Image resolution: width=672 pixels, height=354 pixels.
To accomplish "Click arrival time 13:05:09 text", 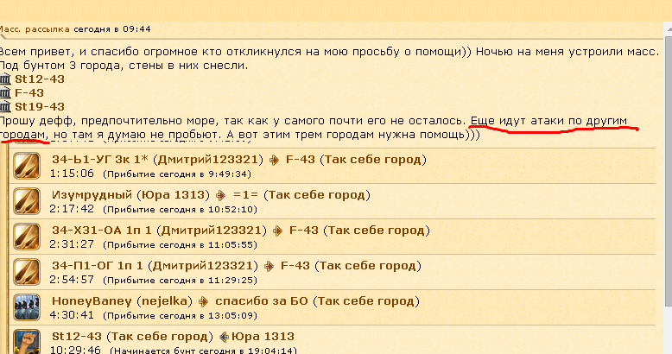I will [180, 316].
